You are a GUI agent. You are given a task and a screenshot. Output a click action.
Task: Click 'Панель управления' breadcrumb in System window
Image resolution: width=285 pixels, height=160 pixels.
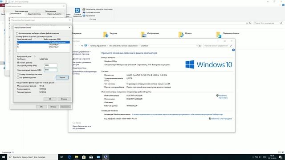coord(98,46)
